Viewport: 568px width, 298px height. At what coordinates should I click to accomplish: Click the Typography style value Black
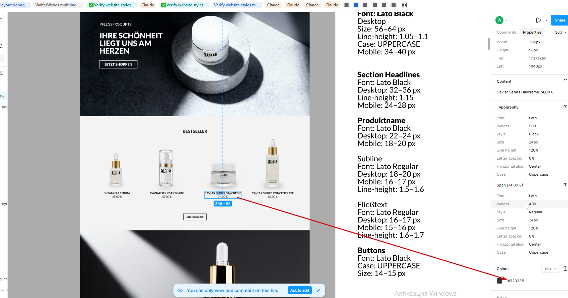534,134
